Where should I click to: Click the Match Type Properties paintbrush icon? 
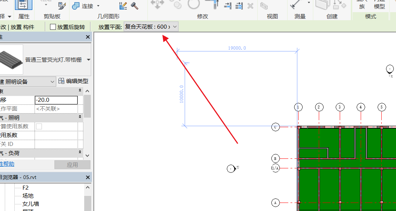[62, 6]
